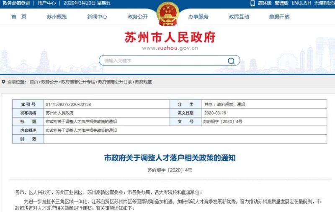Click 政府规章 in the breadcrumb trail
Screen dimensions: 335x212
click(143, 82)
